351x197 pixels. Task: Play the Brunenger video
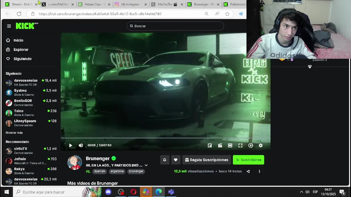click(70, 146)
